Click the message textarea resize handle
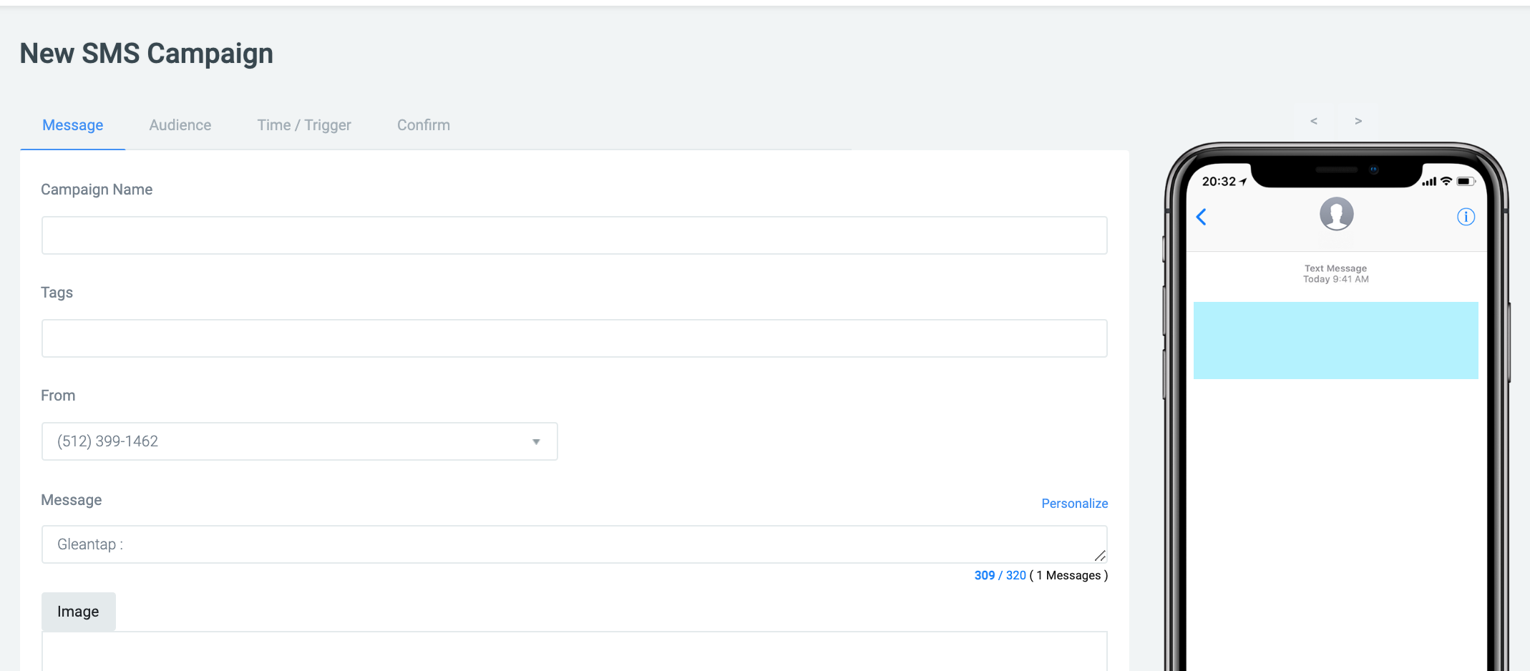This screenshot has width=1530, height=671. pyautogui.click(x=1100, y=556)
